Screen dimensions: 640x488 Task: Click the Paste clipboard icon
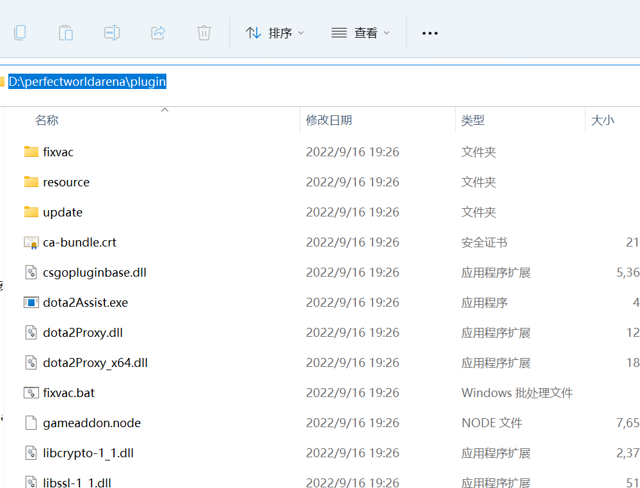coord(66,33)
